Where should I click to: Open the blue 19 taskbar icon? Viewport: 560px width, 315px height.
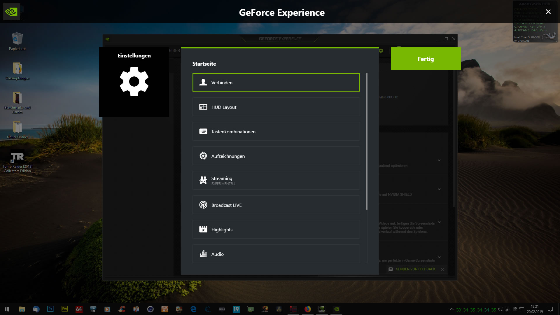pos(236,309)
